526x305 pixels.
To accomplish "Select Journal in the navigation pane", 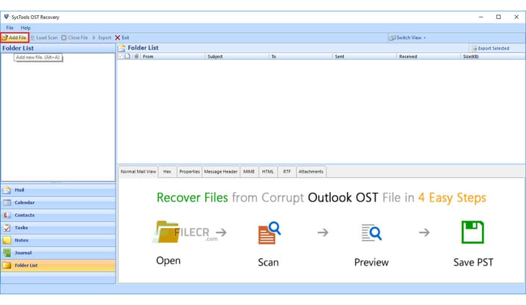I will [x=58, y=253].
